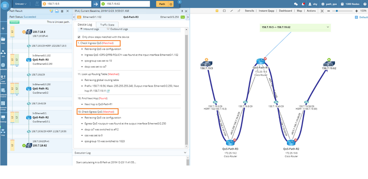Click source address field 158.7.19.5

[67, 4]
